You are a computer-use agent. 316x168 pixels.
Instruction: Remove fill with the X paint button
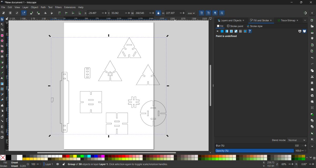pyautogui.click(x=218, y=31)
